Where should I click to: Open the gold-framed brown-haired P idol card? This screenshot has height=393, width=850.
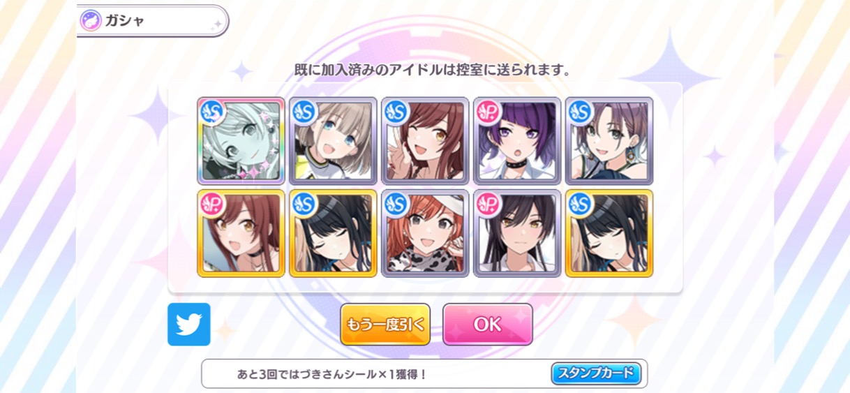241,233
